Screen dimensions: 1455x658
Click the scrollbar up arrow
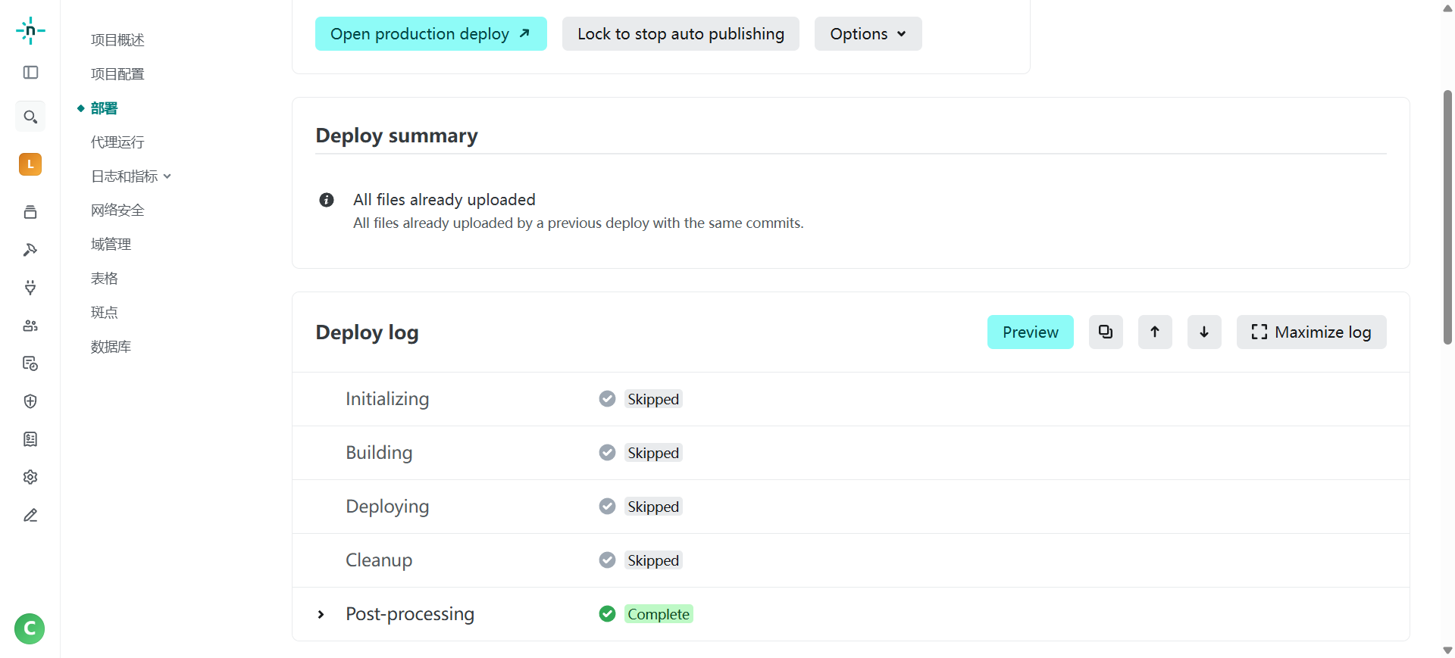coord(1447,8)
